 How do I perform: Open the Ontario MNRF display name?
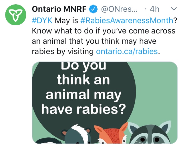tap(59, 9)
